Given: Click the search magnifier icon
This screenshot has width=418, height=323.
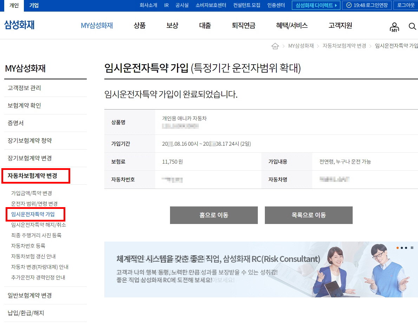Looking at the screenshot, I should [x=412, y=26].
